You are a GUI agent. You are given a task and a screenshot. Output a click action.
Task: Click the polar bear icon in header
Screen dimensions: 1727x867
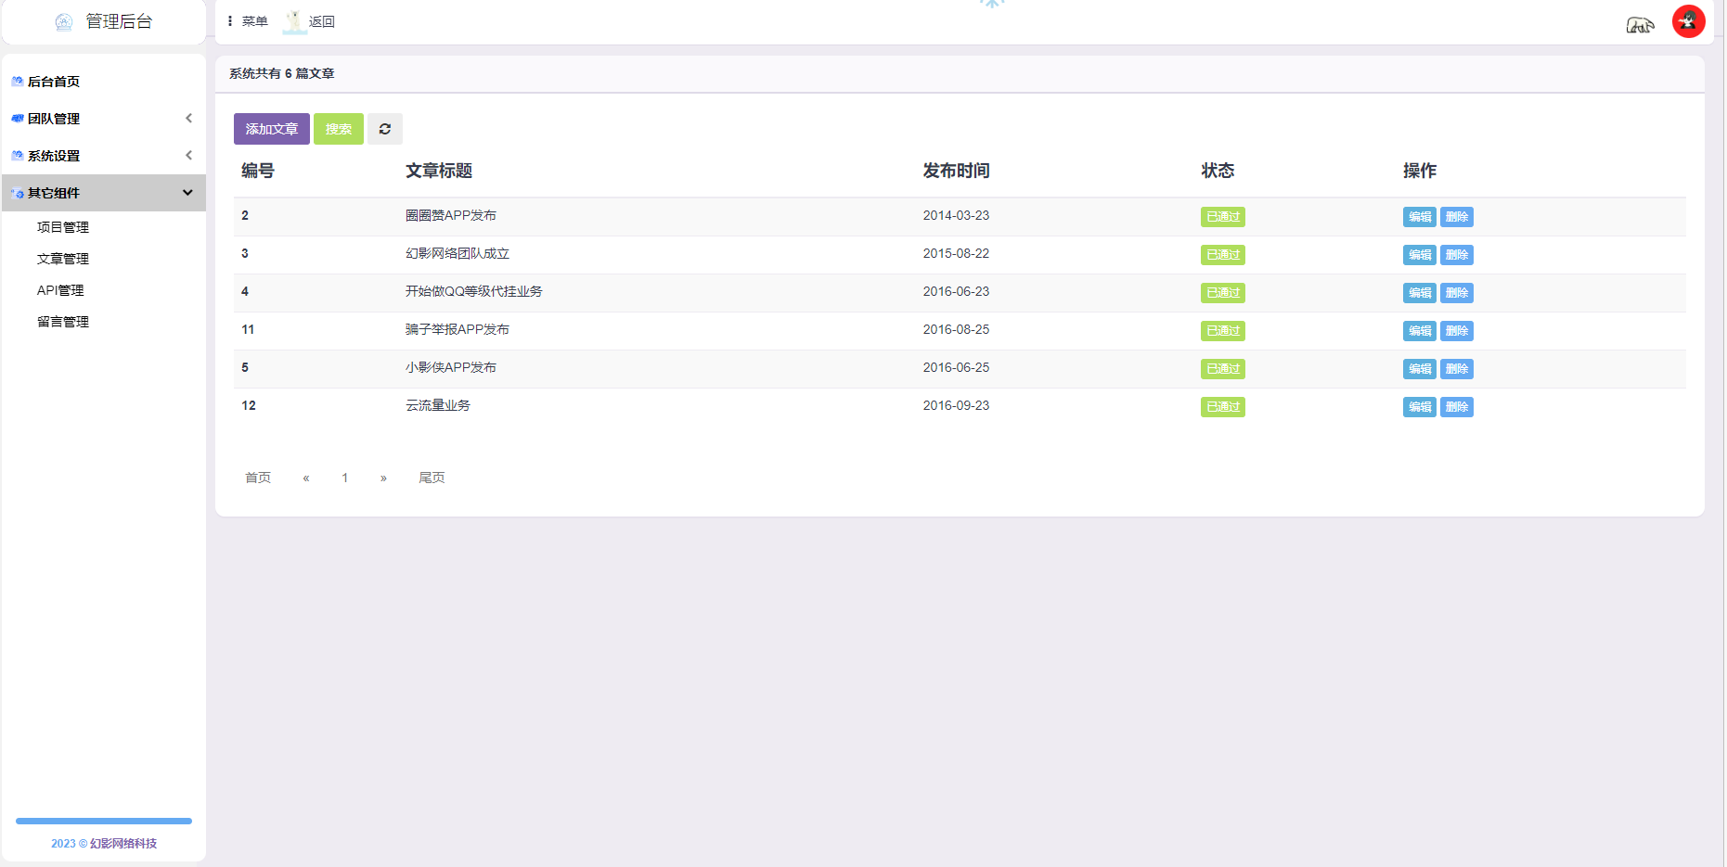1640,25
